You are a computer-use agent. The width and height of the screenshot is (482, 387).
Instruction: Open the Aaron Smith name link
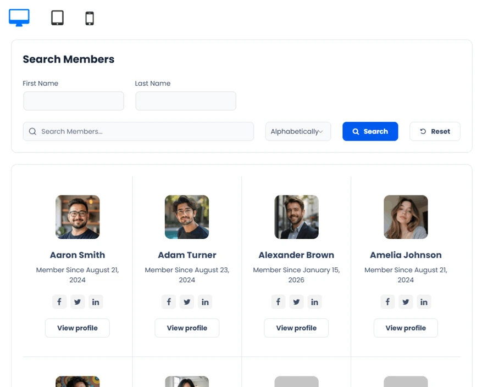tap(77, 255)
